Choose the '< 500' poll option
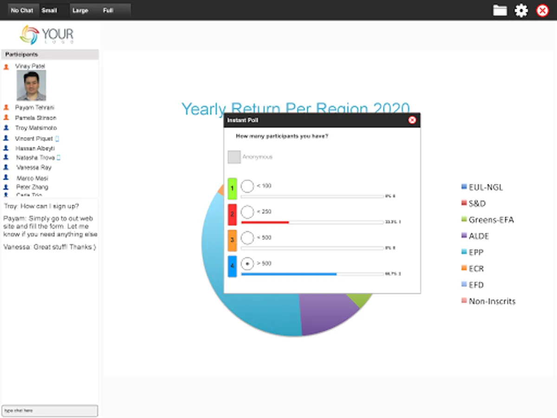The image size is (557, 418). coord(247,238)
